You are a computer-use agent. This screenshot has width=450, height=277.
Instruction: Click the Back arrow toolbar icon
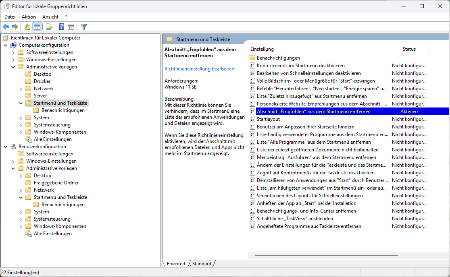6,27
